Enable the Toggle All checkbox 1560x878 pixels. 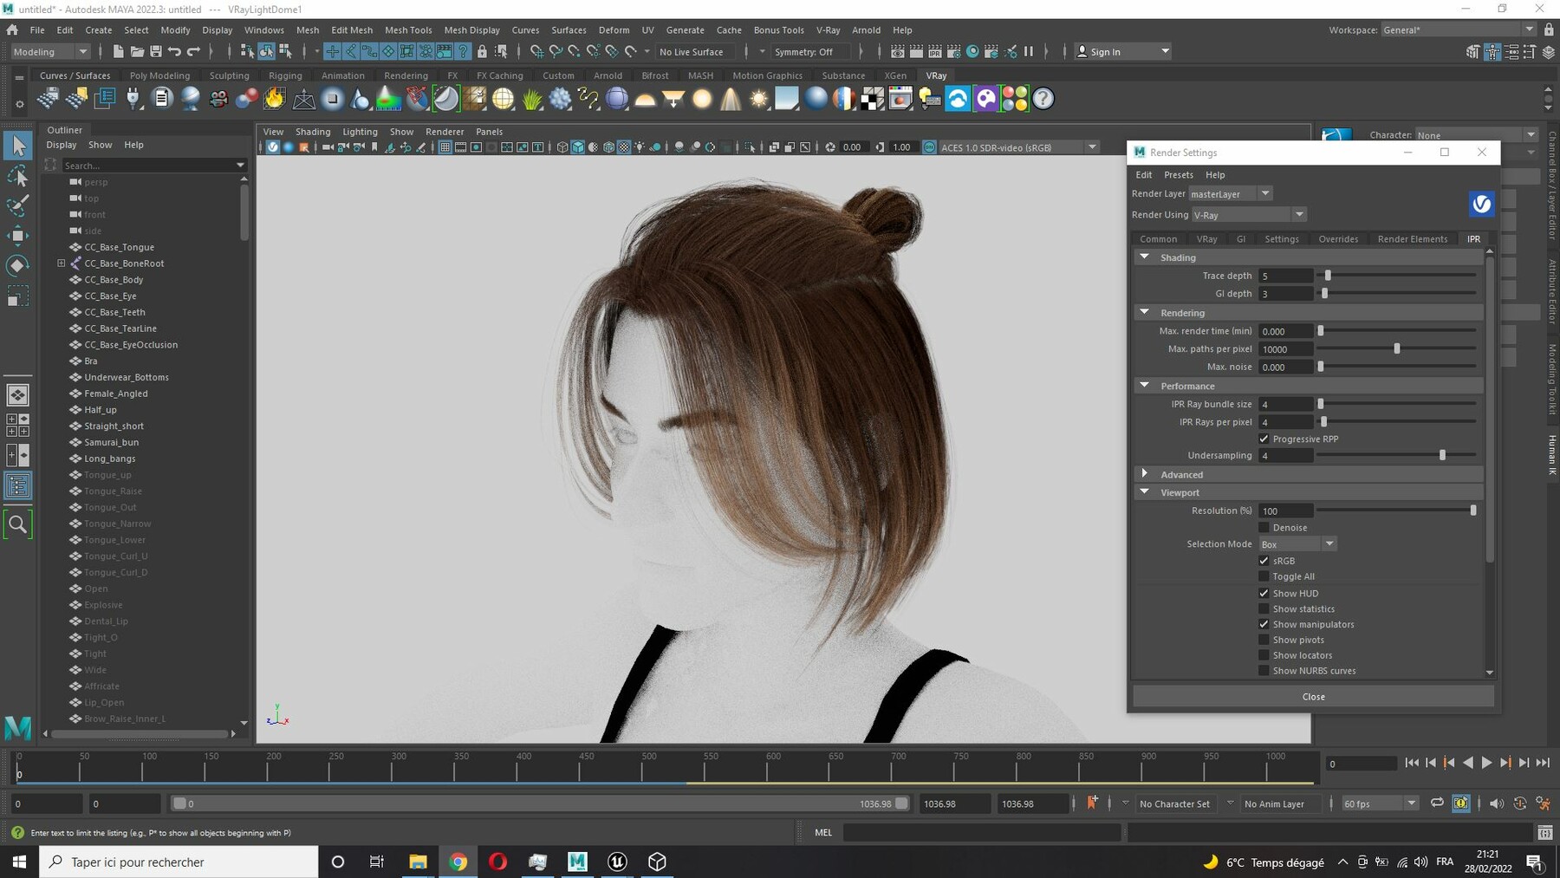[x=1264, y=576]
